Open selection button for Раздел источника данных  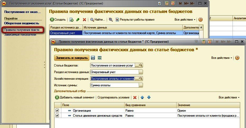point(141,72)
